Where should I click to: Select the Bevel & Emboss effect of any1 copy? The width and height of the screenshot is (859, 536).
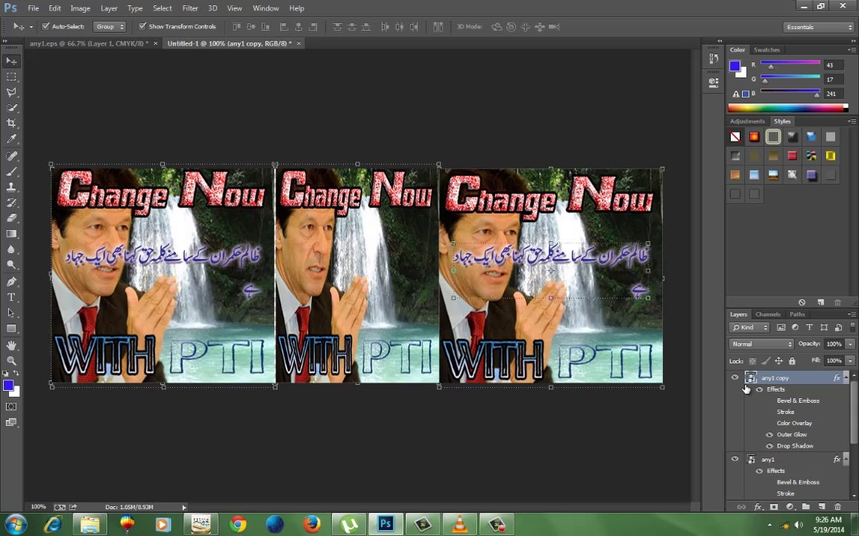(798, 401)
